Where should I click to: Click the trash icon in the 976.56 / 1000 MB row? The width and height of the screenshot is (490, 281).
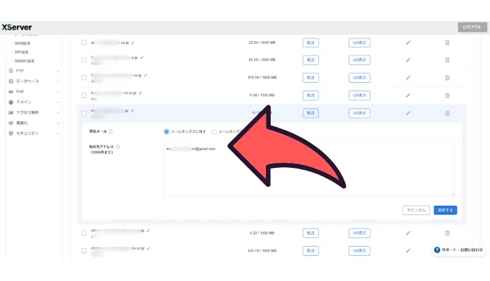[448, 77]
